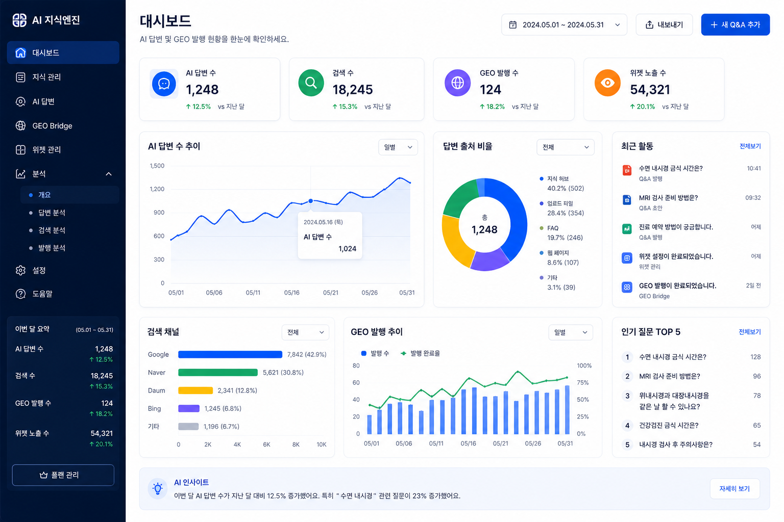Click 플랜 관리 button

click(x=63, y=475)
